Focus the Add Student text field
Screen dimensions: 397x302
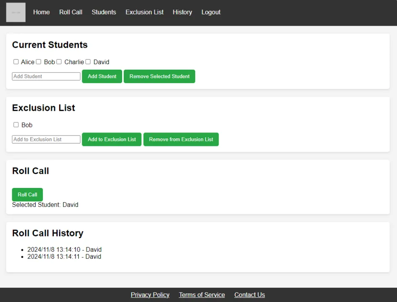(46, 76)
